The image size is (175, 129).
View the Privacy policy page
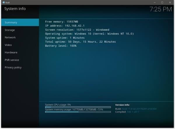pyautogui.click(x=13, y=67)
